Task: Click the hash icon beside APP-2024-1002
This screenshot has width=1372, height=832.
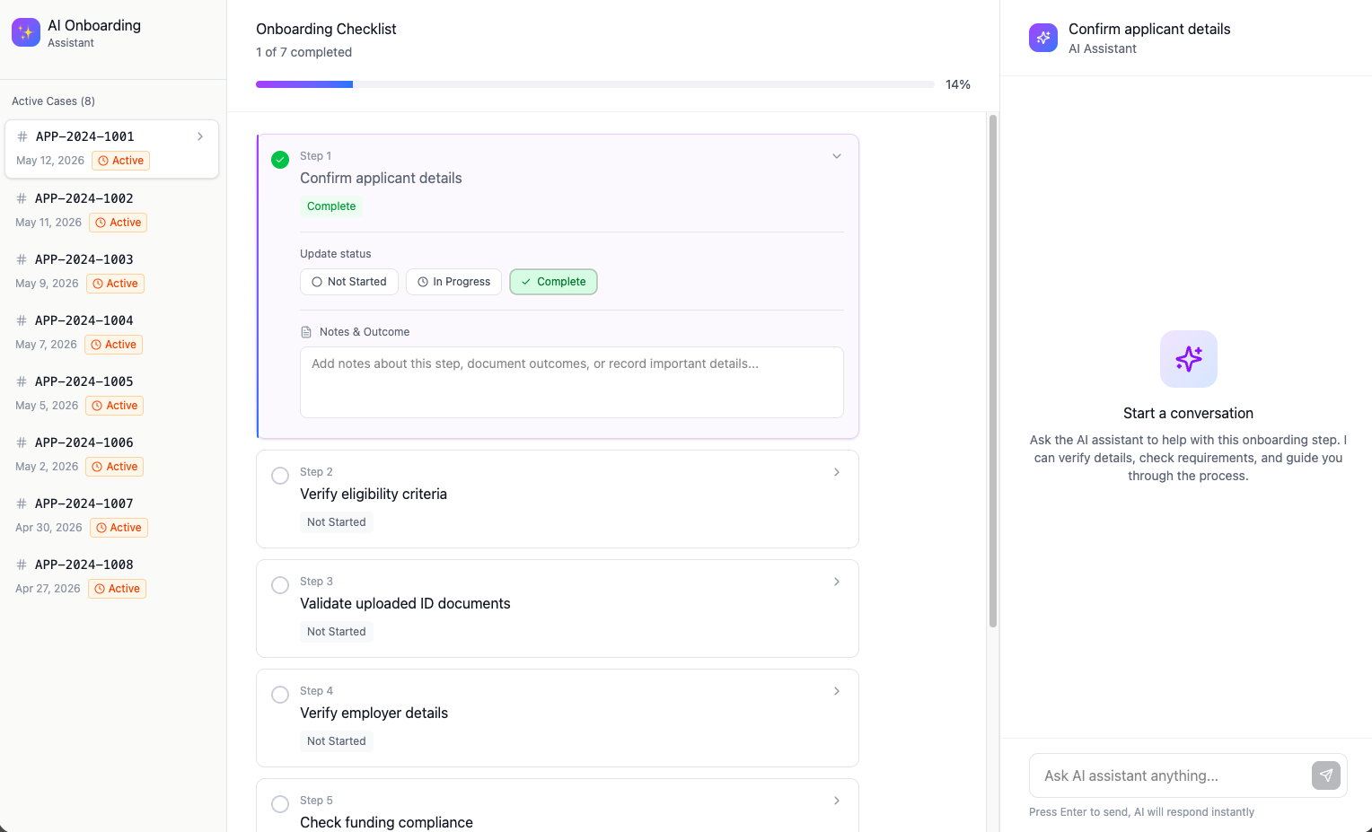Action: (x=22, y=198)
